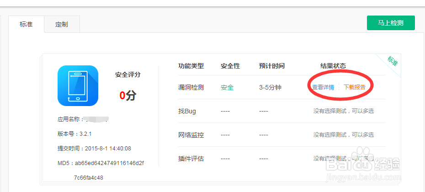Image resolution: width=425 pixels, height=192 pixels.
Task: Select the 漏洞检测 row label
Action: (x=191, y=87)
